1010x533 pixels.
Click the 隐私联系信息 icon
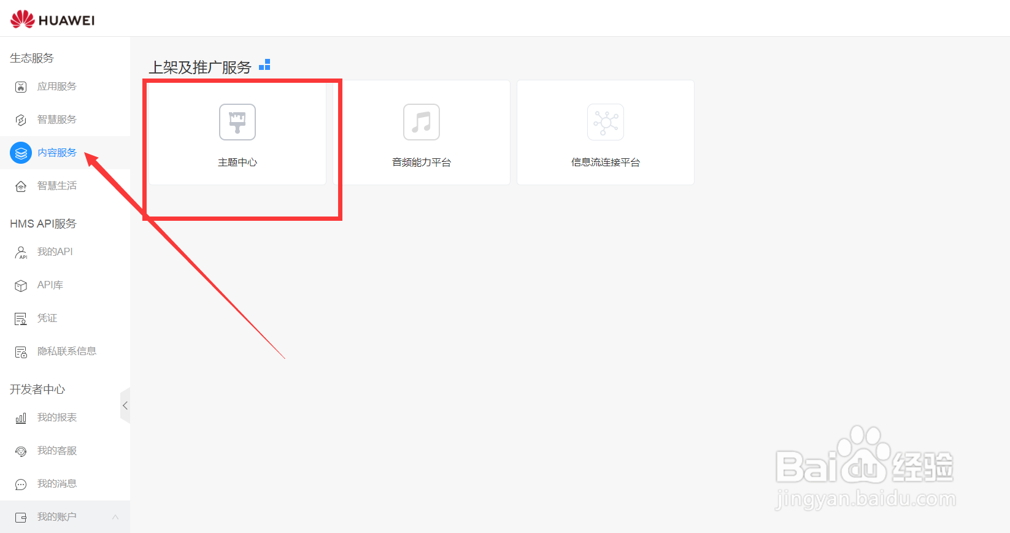[21, 352]
